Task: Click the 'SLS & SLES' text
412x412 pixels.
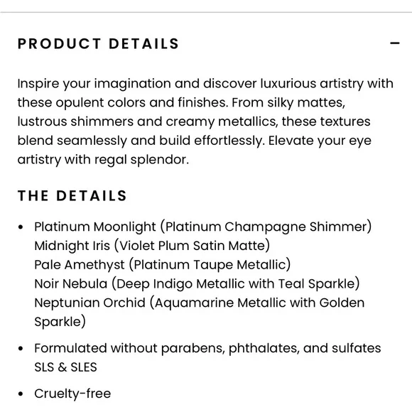Action: [65, 367]
